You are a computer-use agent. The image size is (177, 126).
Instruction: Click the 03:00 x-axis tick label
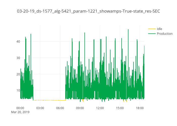(x=40, y=108)
